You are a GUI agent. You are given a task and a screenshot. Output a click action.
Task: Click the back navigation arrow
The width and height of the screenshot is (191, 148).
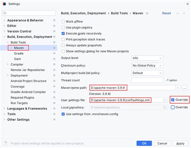178,13
